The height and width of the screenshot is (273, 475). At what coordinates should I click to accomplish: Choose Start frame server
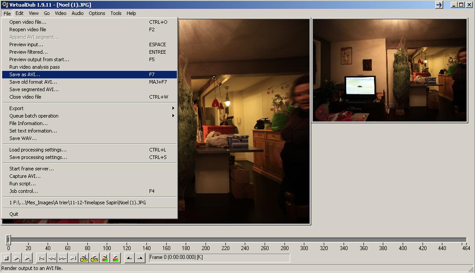click(x=90, y=169)
